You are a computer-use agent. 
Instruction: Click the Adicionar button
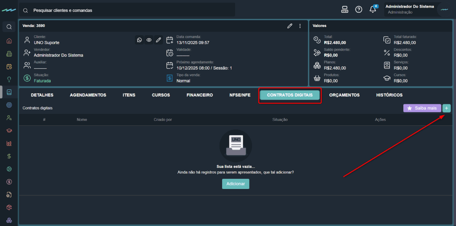(236, 184)
